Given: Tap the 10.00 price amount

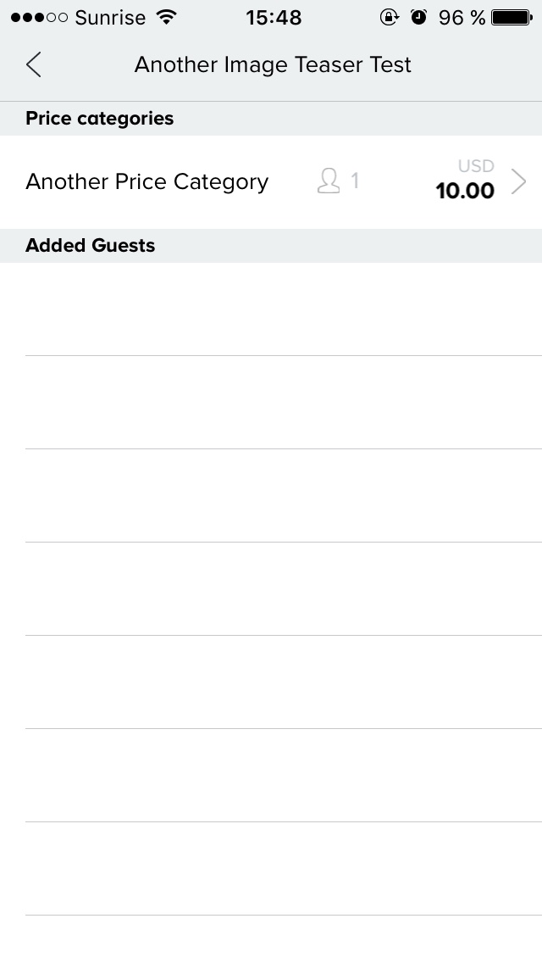Looking at the screenshot, I should point(465,191).
